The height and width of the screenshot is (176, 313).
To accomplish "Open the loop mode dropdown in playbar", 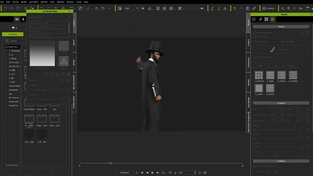I will point(164,173).
